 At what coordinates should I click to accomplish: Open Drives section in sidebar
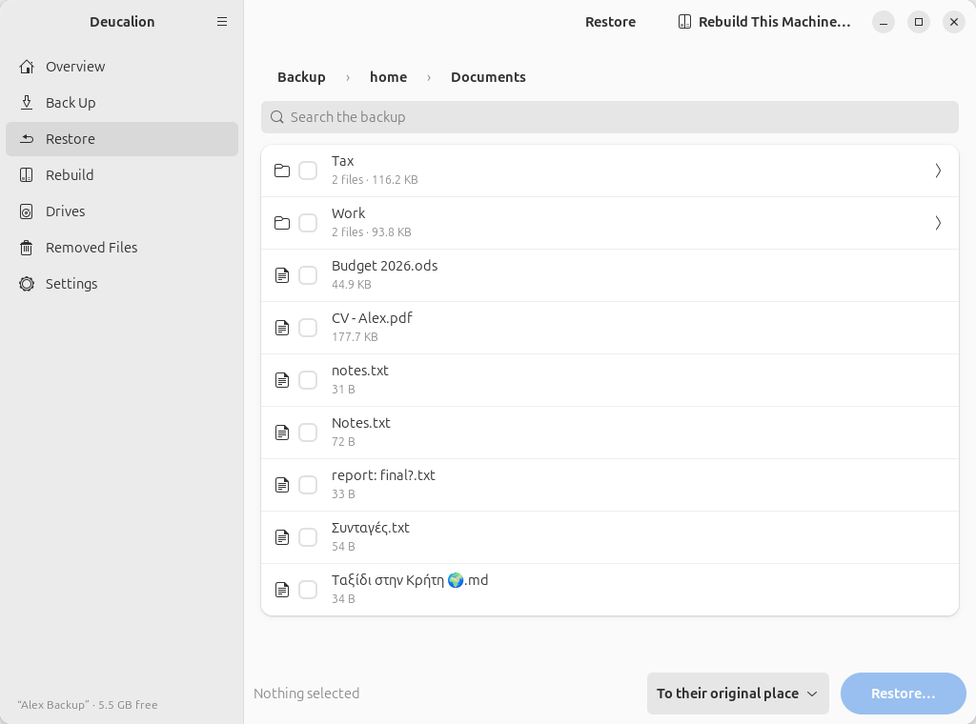122,211
